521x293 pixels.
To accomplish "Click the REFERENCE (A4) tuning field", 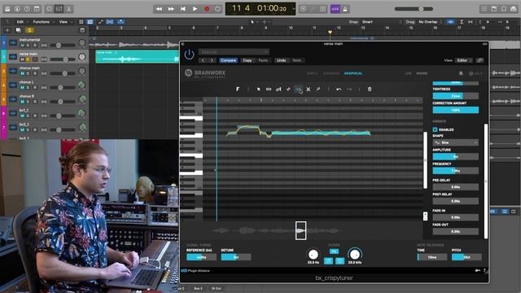I will (201, 257).
